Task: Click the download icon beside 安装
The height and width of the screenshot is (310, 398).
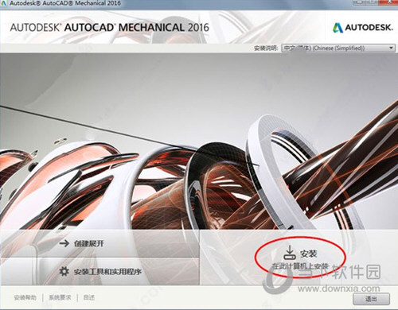Action: tap(290, 253)
